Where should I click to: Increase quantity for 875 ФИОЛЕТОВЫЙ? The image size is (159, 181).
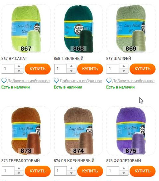pos(124,168)
